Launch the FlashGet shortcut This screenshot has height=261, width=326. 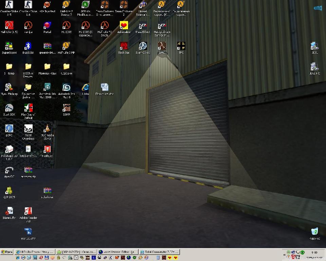click(x=48, y=151)
